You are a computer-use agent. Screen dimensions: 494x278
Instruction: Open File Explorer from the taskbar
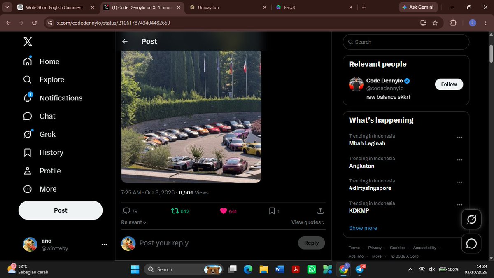[264, 269]
